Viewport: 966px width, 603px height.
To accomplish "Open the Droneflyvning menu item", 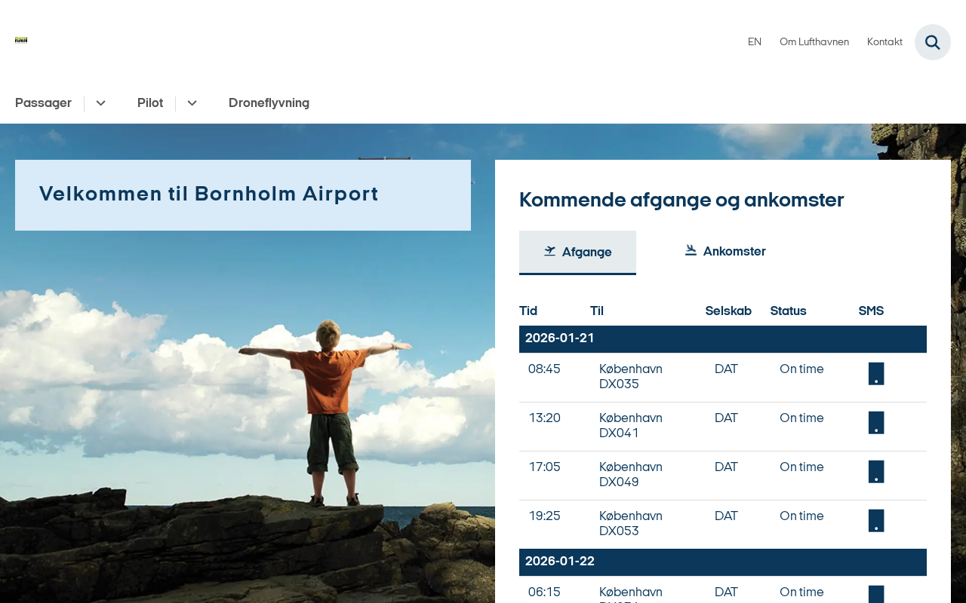I will coord(269,103).
